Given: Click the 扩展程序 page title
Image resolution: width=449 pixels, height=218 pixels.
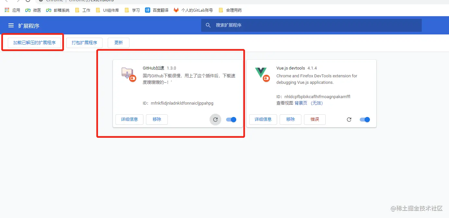Looking at the screenshot, I should tap(29, 26).
